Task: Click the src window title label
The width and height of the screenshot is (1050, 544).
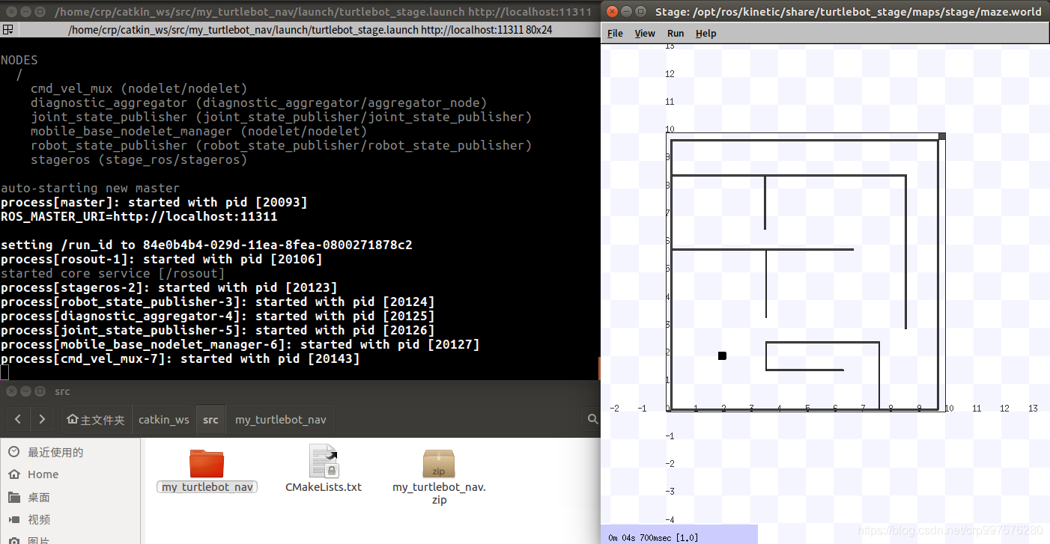Action: (x=62, y=391)
